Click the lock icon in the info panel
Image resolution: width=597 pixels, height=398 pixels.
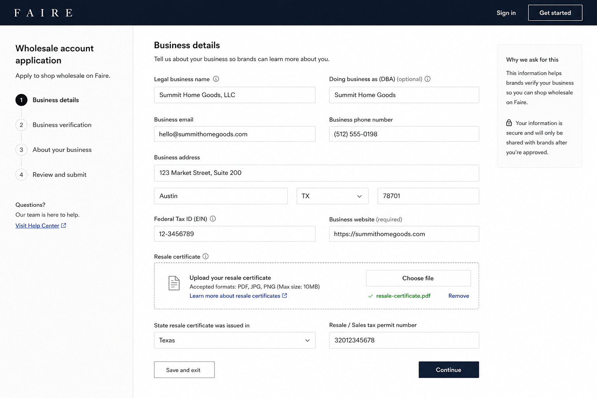[509, 123]
